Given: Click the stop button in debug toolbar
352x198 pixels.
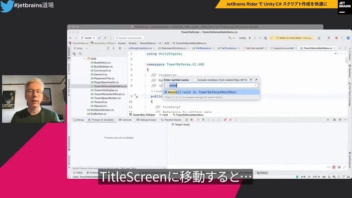Looking at the screenshot, I should 191,120.
